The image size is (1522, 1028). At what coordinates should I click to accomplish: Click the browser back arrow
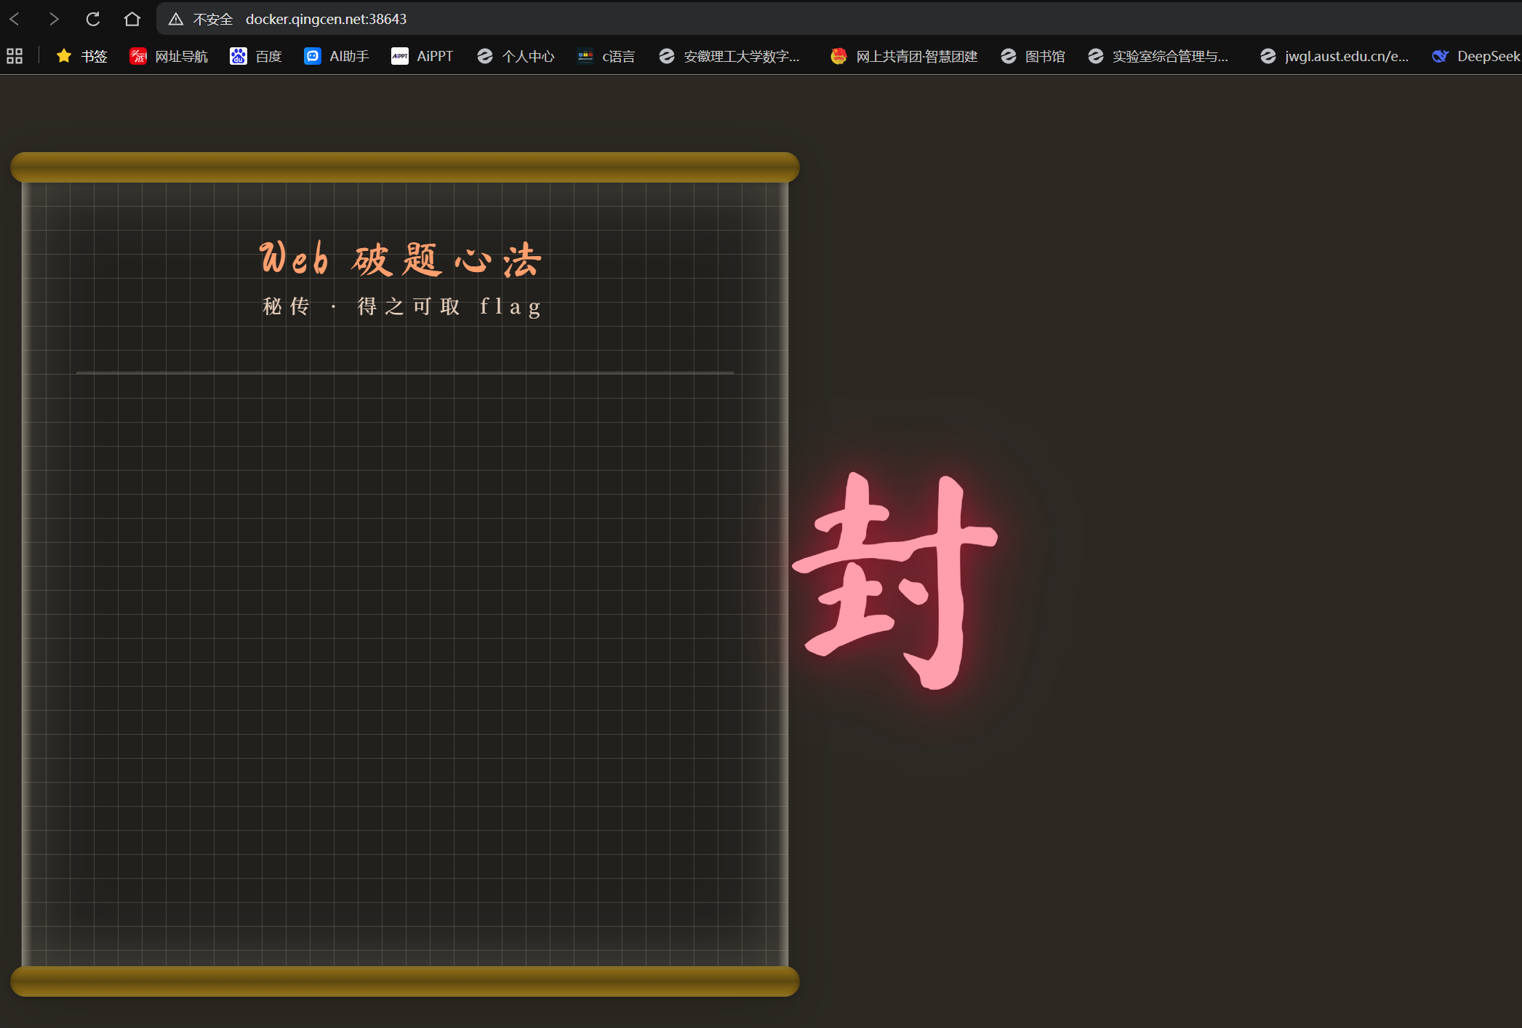[15, 19]
